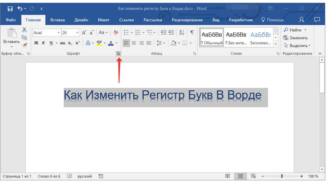The height and width of the screenshot is (183, 328).
Task: Expand the bulleted list dropdown arrow
Action: [x=132, y=32]
